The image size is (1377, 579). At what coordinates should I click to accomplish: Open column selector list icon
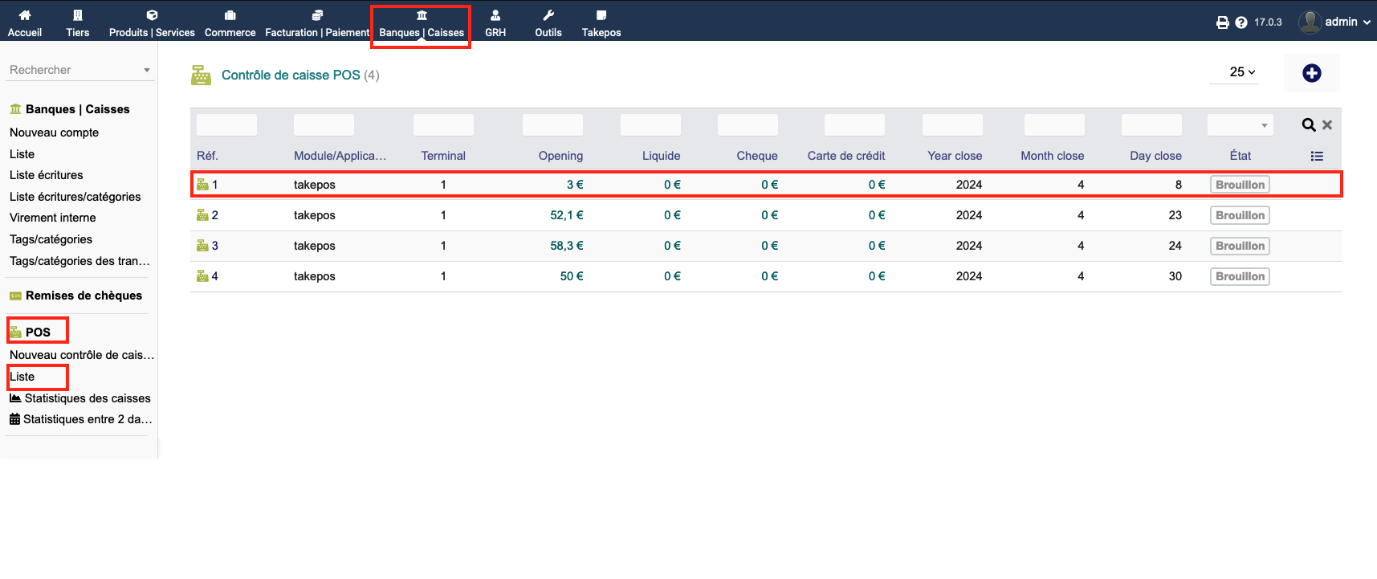[x=1317, y=157]
